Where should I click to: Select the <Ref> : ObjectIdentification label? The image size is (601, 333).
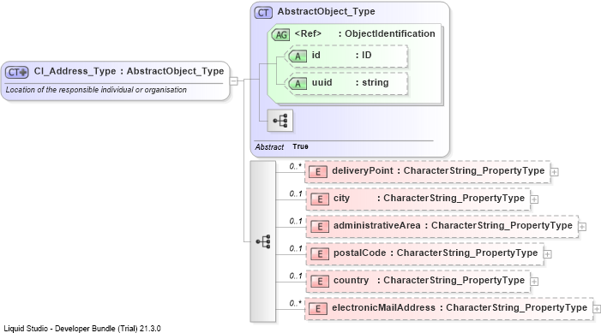tap(364, 33)
